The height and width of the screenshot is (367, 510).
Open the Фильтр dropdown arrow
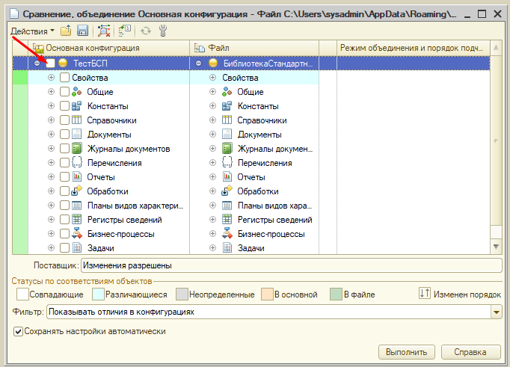tap(497, 312)
